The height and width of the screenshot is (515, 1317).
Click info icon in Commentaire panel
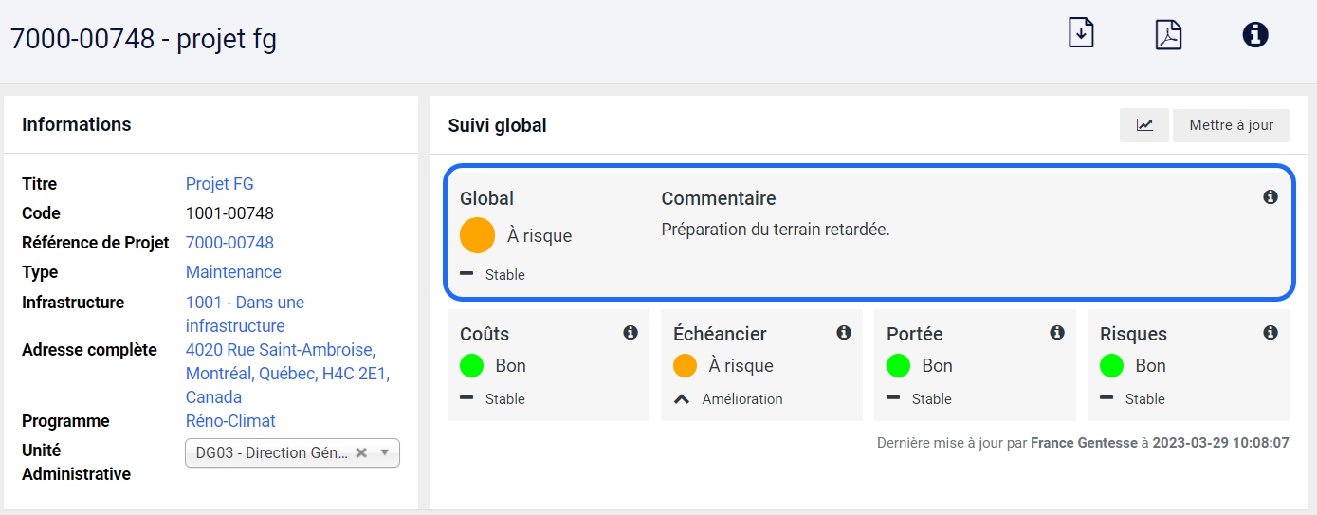[x=1271, y=197]
